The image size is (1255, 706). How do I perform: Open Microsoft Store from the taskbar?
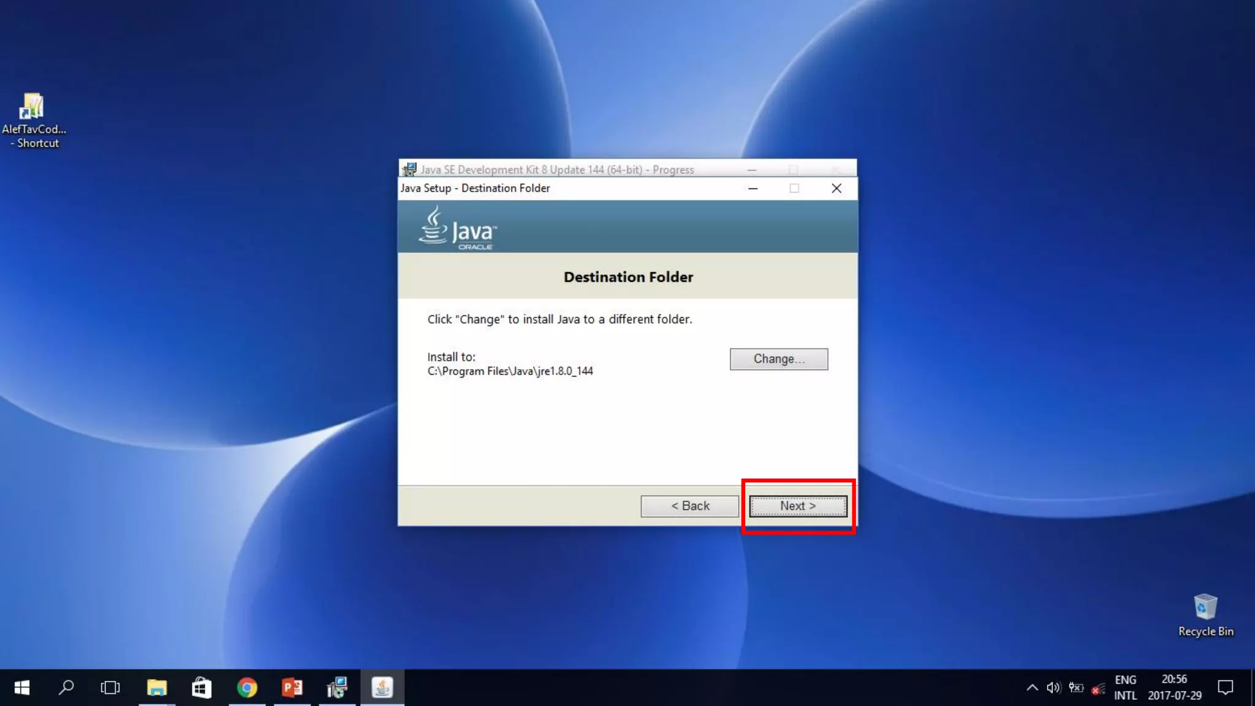click(202, 688)
